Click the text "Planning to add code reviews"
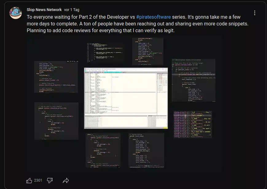The image size is (267, 189). tap(59, 31)
